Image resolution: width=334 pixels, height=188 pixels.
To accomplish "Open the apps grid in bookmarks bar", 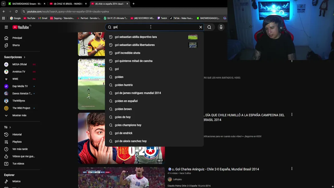I will pyautogui.click(x=3, y=18).
